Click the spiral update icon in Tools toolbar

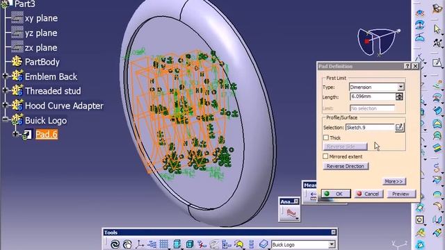click(115, 244)
